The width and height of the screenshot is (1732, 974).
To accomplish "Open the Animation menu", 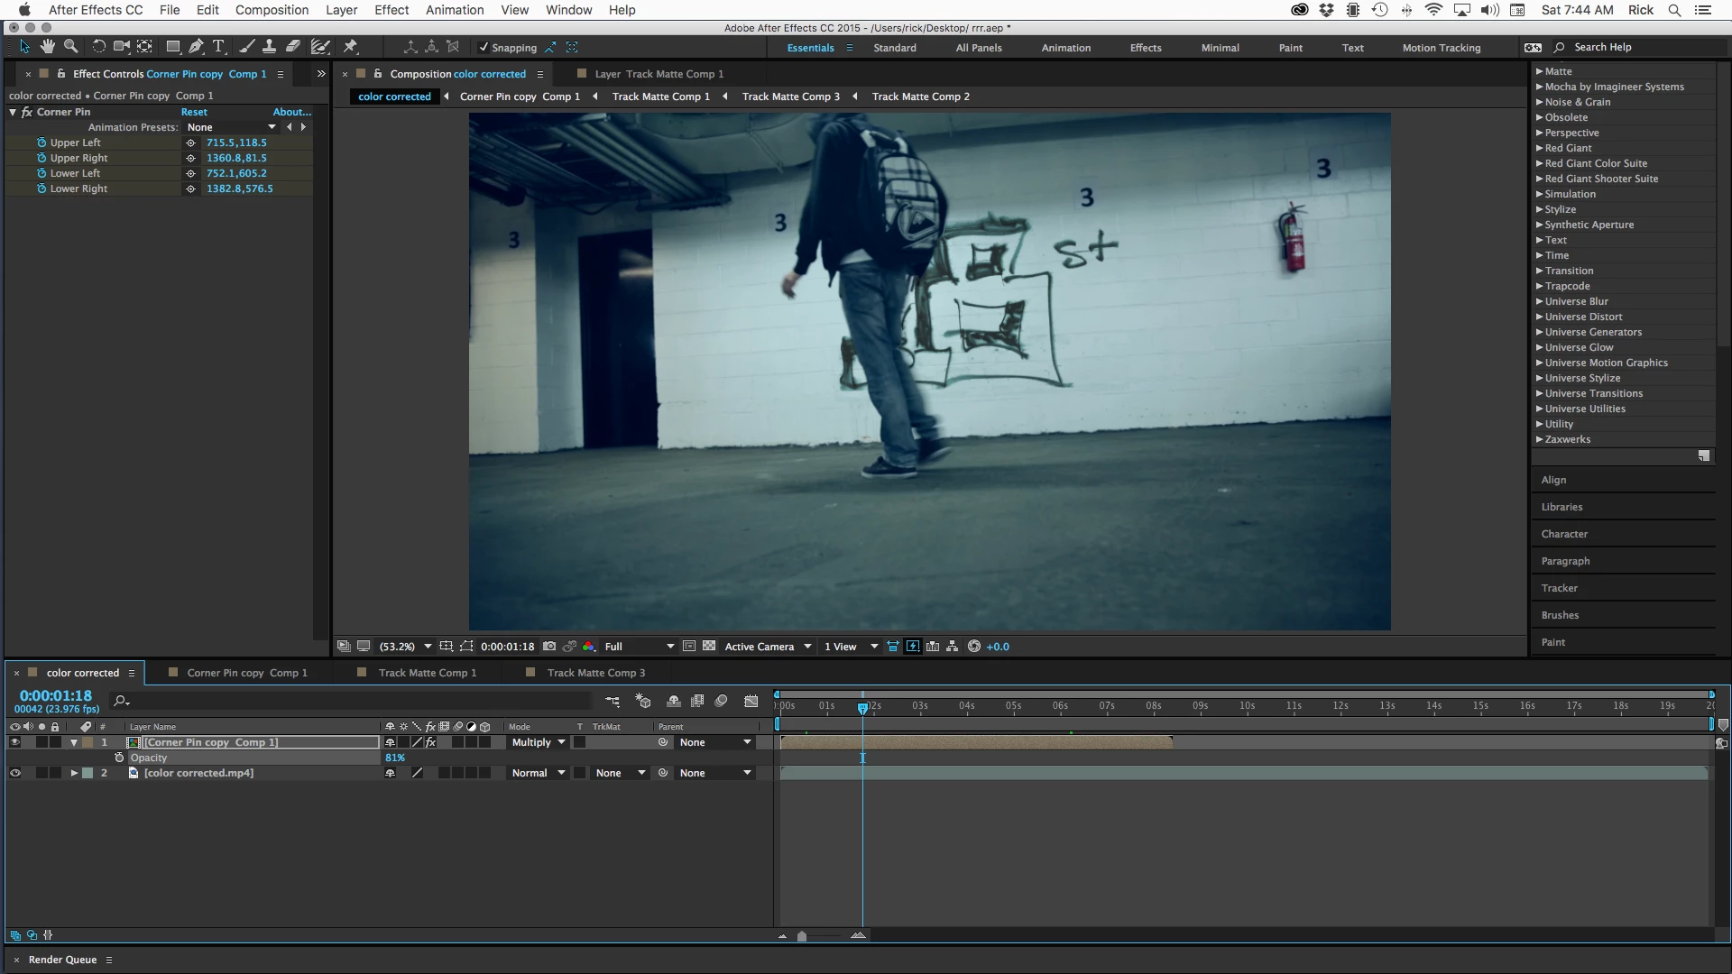I will [455, 10].
